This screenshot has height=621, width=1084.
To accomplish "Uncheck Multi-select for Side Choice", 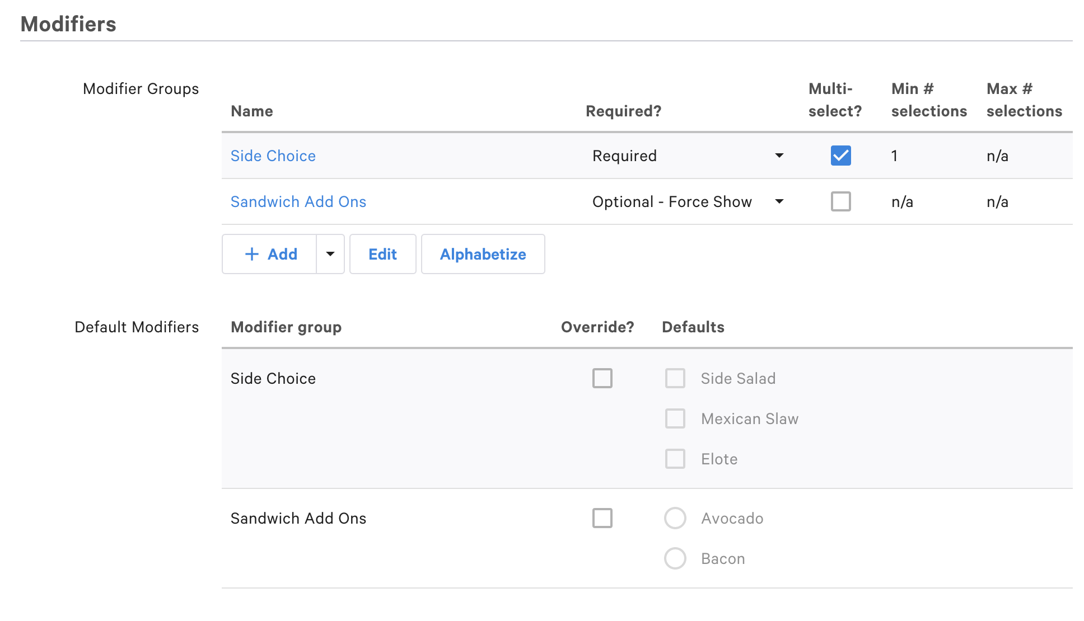I will [840, 156].
